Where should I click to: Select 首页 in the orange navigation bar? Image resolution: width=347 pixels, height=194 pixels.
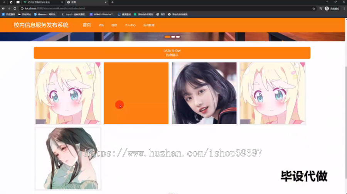click(x=87, y=25)
